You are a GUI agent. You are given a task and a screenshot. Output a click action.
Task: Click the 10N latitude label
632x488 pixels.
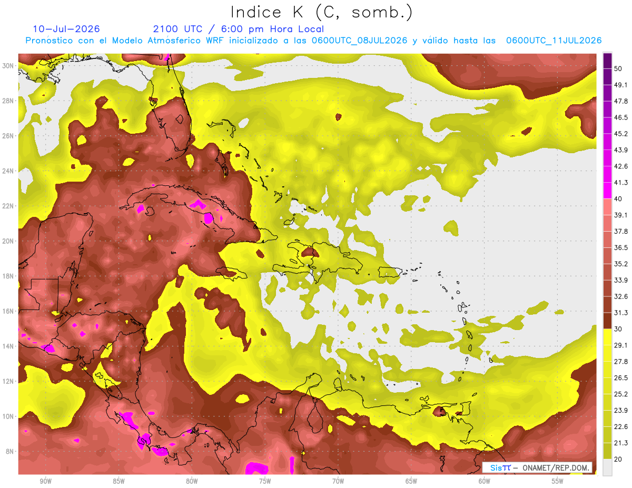click(8, 416)
